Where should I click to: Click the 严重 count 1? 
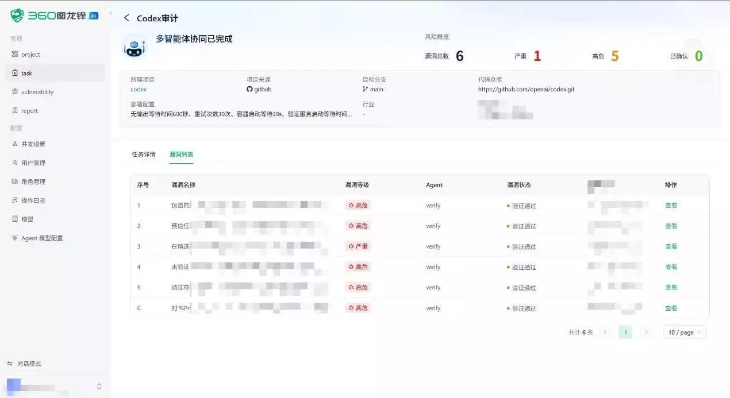point(537,56)
